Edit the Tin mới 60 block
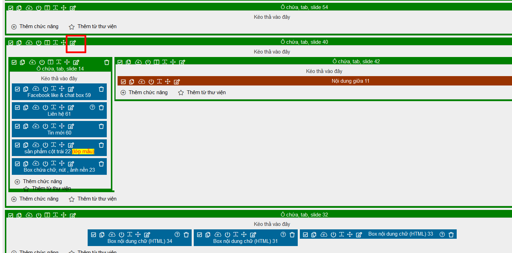The width and height of the screenshot is (512, 253). [x=71, y=126]
